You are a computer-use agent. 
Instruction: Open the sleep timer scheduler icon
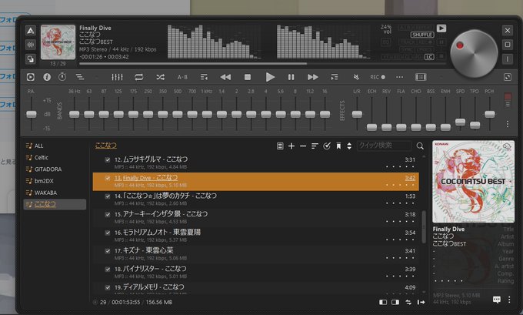click(x=62, y=77)
